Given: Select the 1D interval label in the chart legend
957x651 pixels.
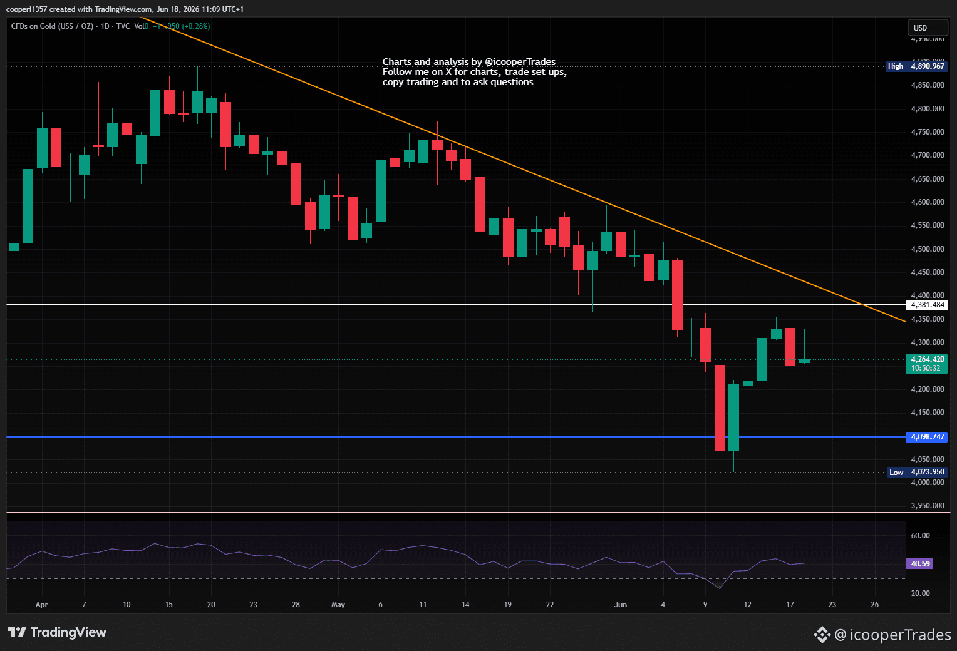Looking at the screenshot, I should 105,26.
